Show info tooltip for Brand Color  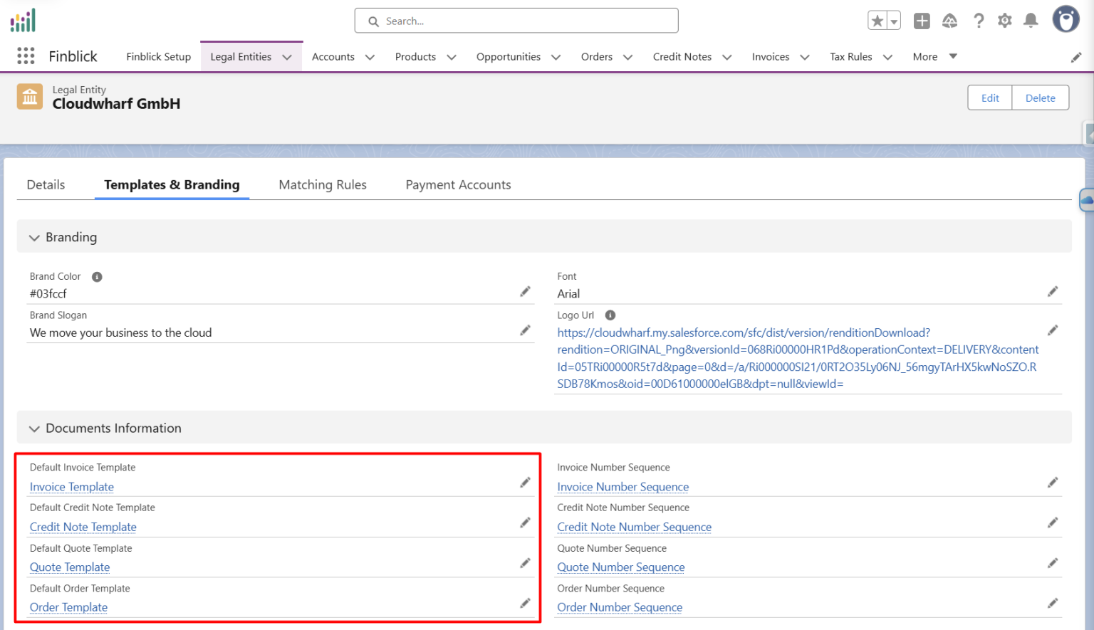click(x=97, y=277)
